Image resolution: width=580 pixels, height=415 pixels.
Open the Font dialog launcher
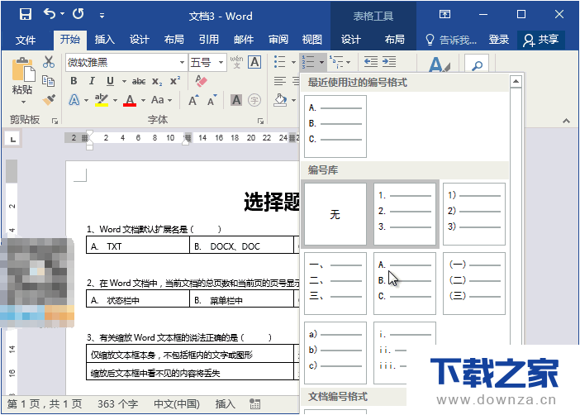(x=260, y=121)
